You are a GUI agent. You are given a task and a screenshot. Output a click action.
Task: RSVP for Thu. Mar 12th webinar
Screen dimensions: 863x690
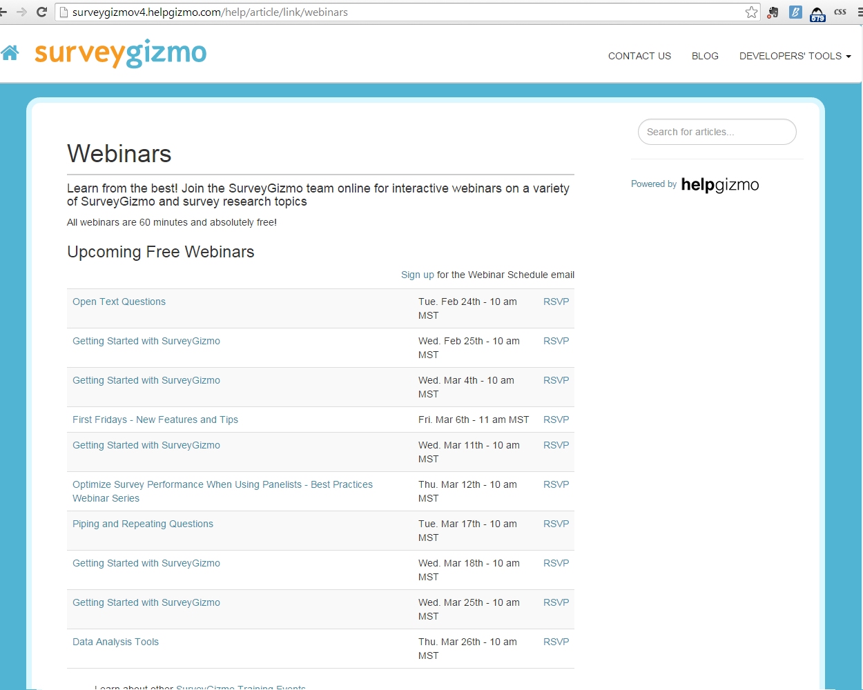click(556, 484)
